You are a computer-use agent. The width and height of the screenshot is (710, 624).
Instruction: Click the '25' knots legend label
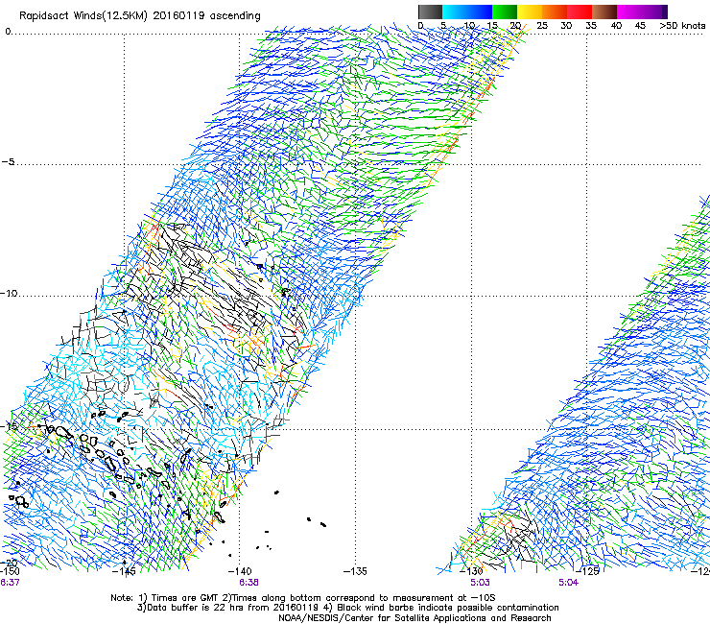542,26
